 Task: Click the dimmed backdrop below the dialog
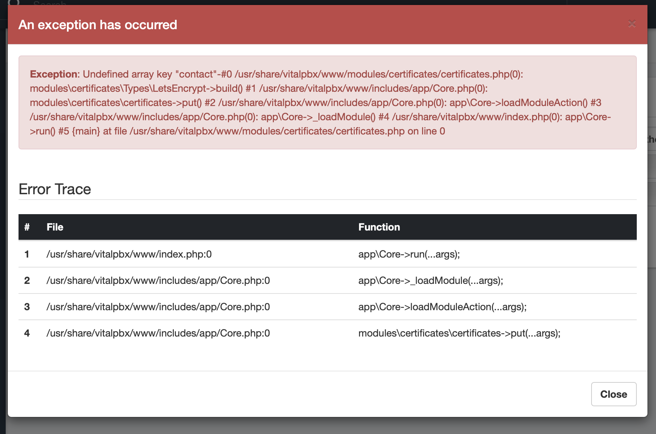[x=328, y=426]
